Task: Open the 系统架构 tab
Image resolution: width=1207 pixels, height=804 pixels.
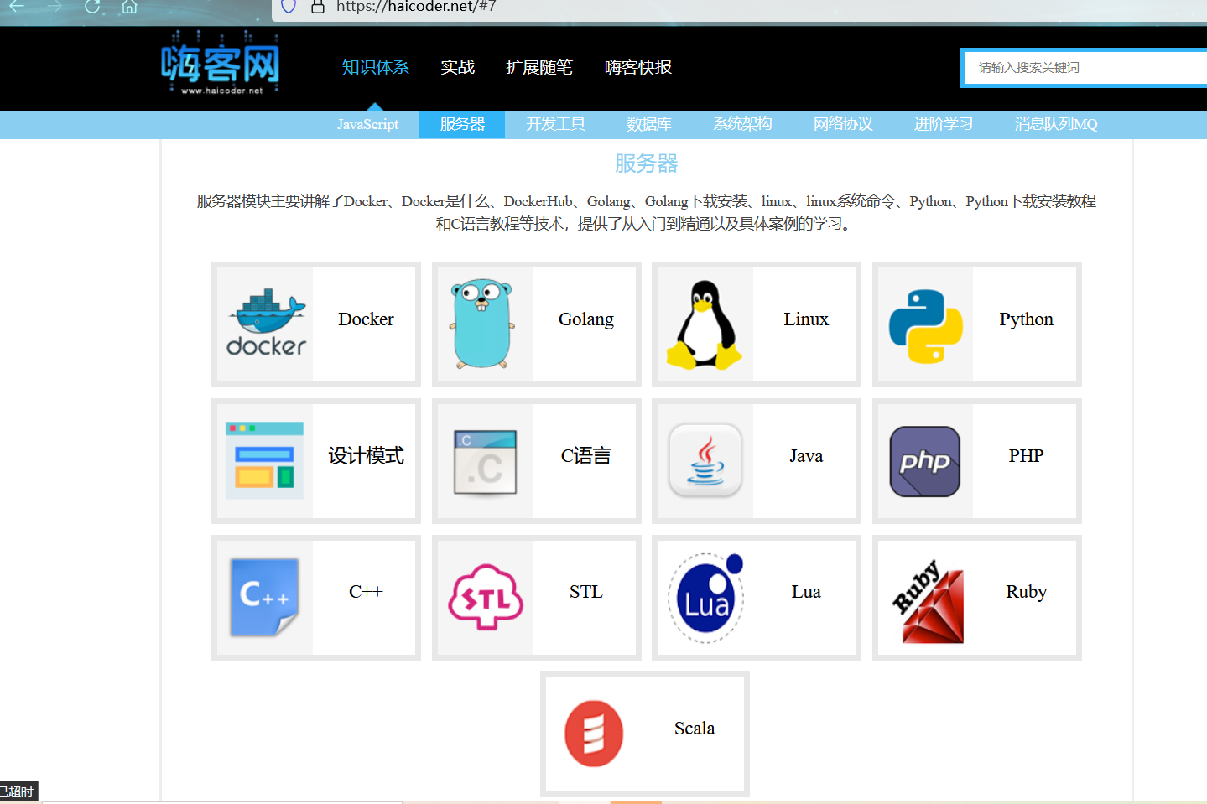Action: pyautogui.click(x=742, y=124)
